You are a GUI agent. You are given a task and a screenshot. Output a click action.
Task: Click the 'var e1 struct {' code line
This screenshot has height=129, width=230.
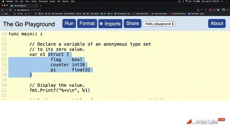coord(49,54)
